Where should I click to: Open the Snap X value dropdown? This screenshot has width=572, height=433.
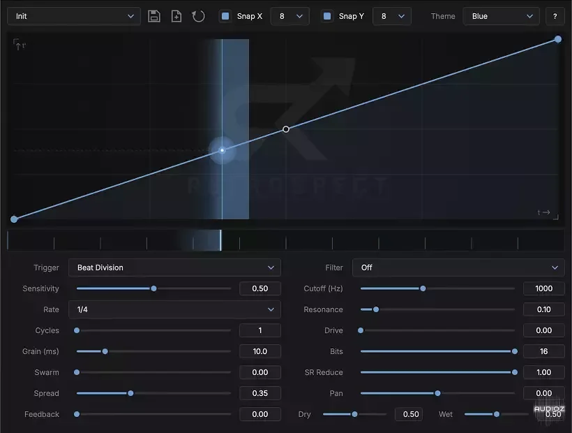coord(290,16)
